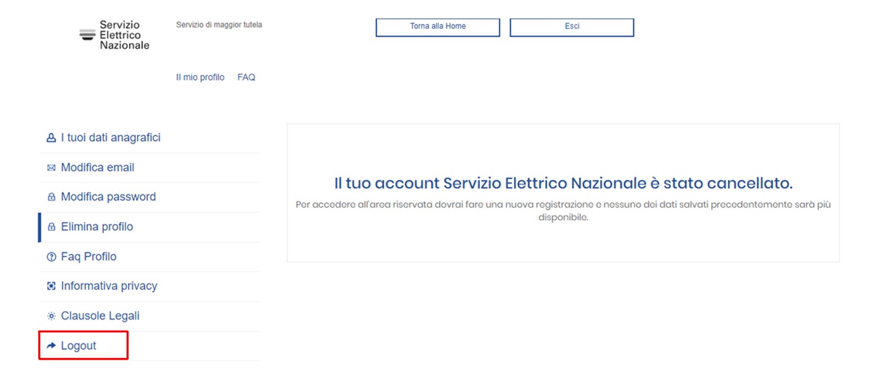
Task: Click the paragraph starting Per accedere all'area riservata
Action: (563, 211)
